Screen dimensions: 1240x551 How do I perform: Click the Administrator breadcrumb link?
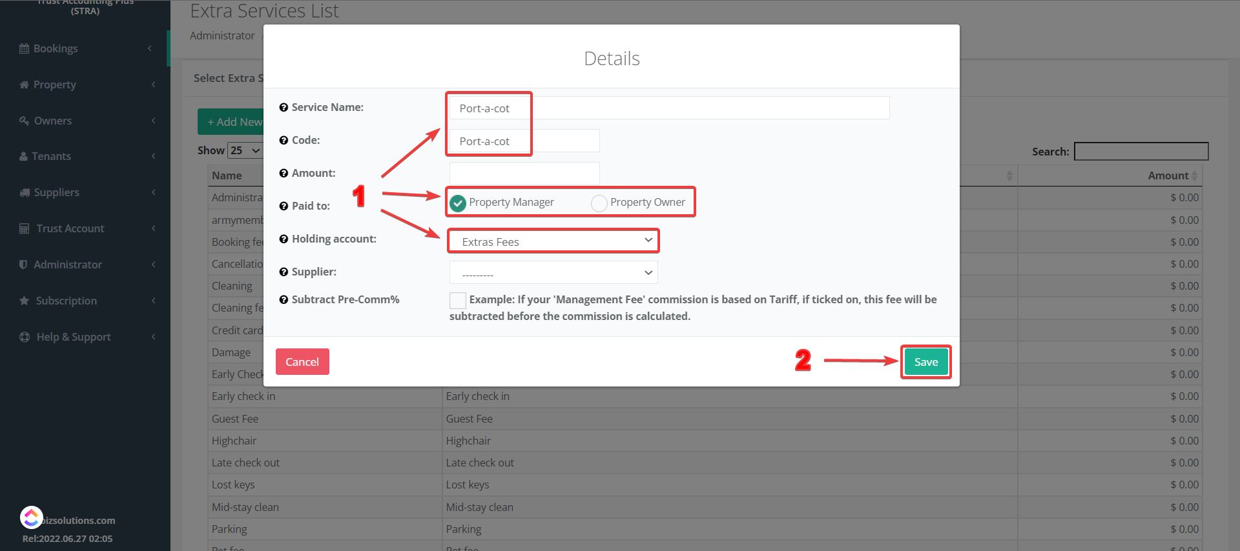tap(222, 35)
